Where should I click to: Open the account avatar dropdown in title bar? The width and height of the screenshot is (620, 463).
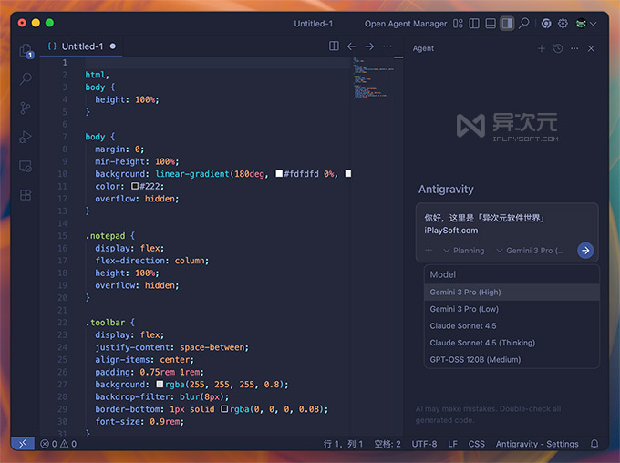point(584,24)
